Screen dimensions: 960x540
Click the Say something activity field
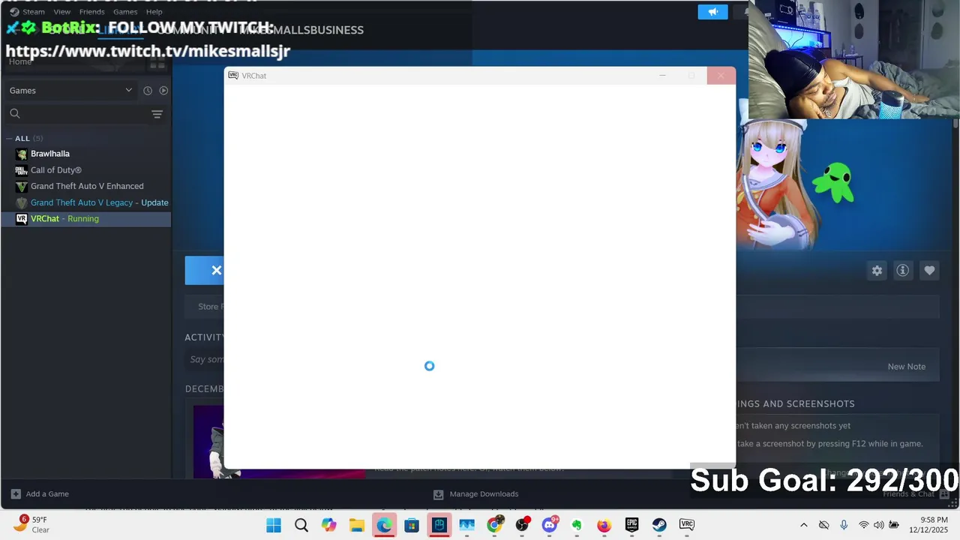tap(206, 360)
